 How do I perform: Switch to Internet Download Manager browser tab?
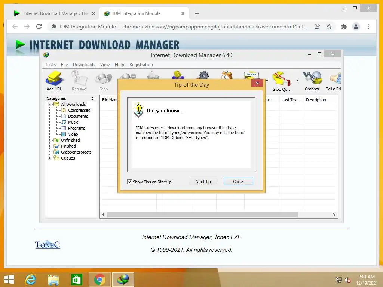click(54, 13)
